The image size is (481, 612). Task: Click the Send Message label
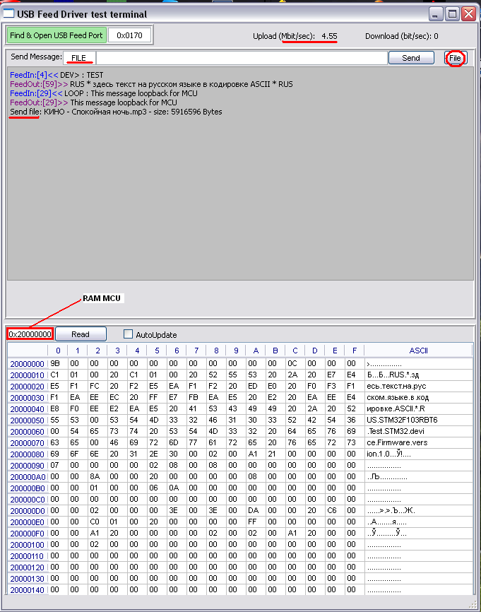[x=36, y=57]
